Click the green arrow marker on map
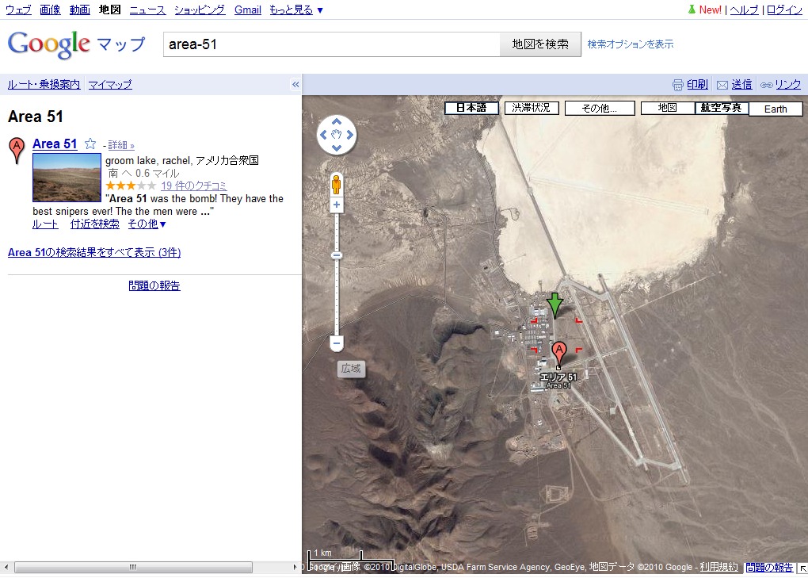 pos(555,305)
